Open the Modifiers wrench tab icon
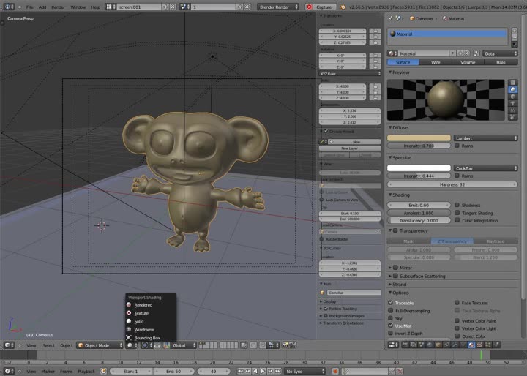Image resolution: width=527 pixels, height=376 pixels. coord(455,345)
